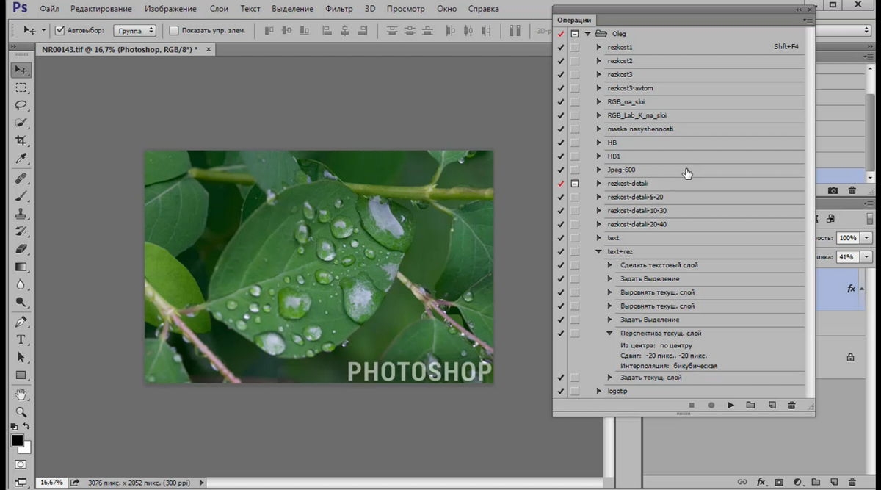Toggle the checkmark for the logotip action
Image resolution: width=881 pixels, height=490 pixels.
click(561, 391)
